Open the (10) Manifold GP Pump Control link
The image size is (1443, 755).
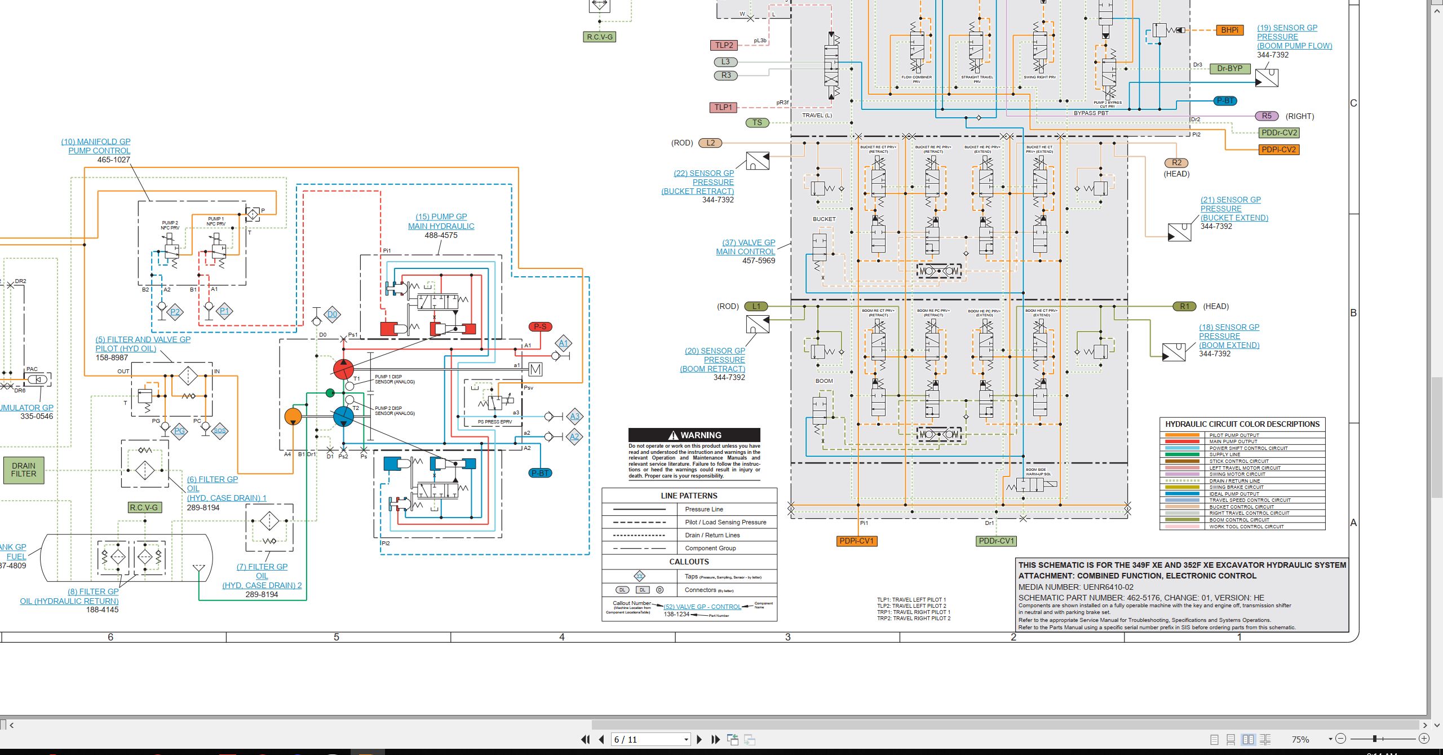click(x=96, y=146)
